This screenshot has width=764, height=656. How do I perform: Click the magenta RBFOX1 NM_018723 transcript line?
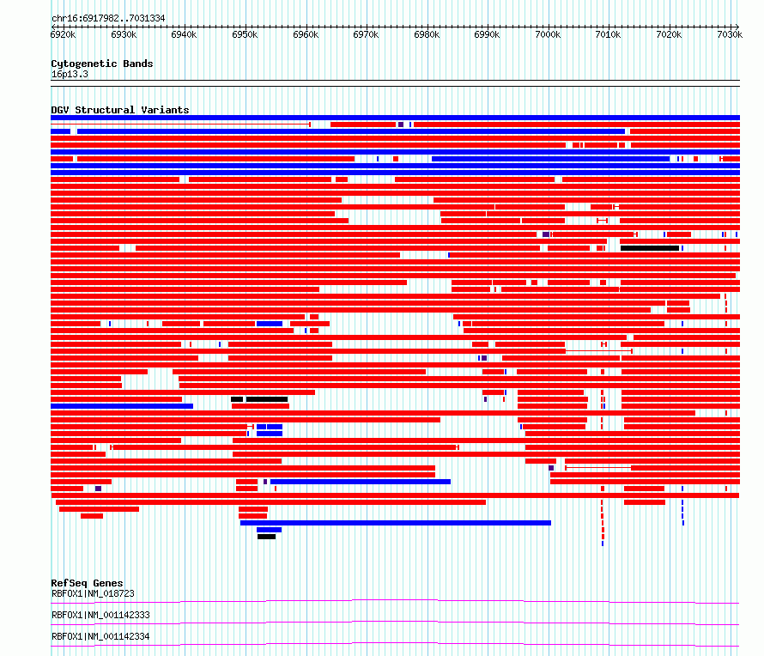(395, 601)
